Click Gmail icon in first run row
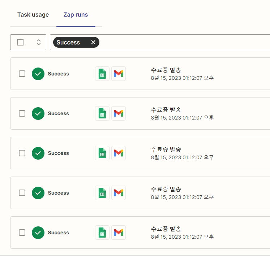This screenshot has height=256, width=270. click(119, 74)
